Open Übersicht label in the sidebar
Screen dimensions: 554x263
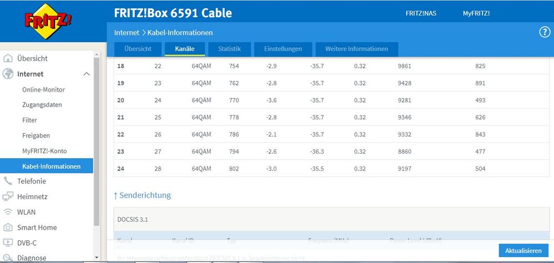point(32,58)
